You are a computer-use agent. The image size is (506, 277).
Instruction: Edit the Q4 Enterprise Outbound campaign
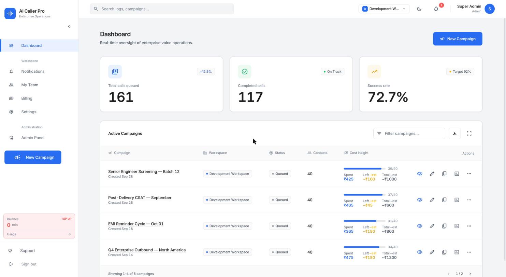pyautogui.click(x=432, y=252)
